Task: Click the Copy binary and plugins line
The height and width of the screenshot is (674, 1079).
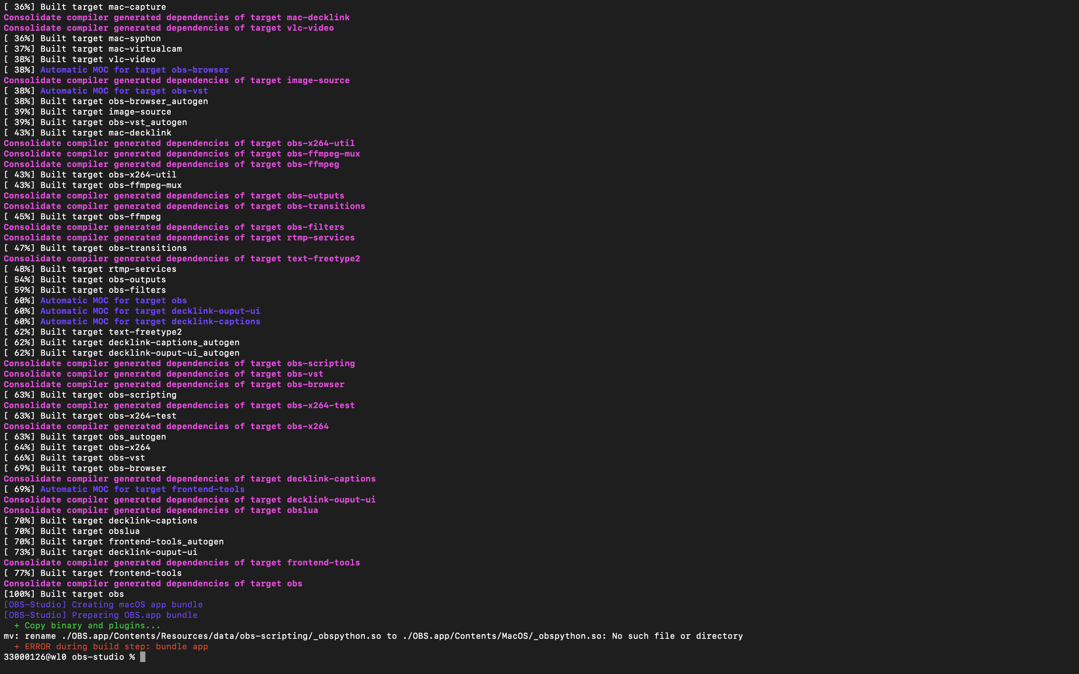Action: [87, 625]
